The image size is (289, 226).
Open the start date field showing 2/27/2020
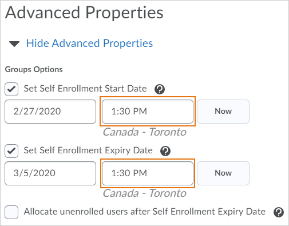tap(50, 112)
